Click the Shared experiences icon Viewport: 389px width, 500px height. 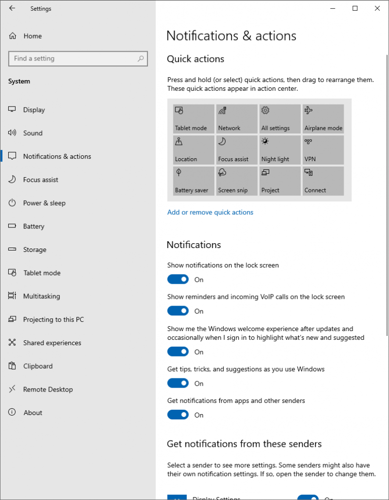(x=12, y=342)
